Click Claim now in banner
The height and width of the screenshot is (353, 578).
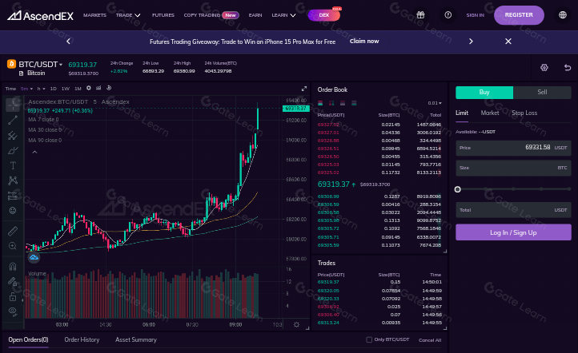[x=364, y=42]
